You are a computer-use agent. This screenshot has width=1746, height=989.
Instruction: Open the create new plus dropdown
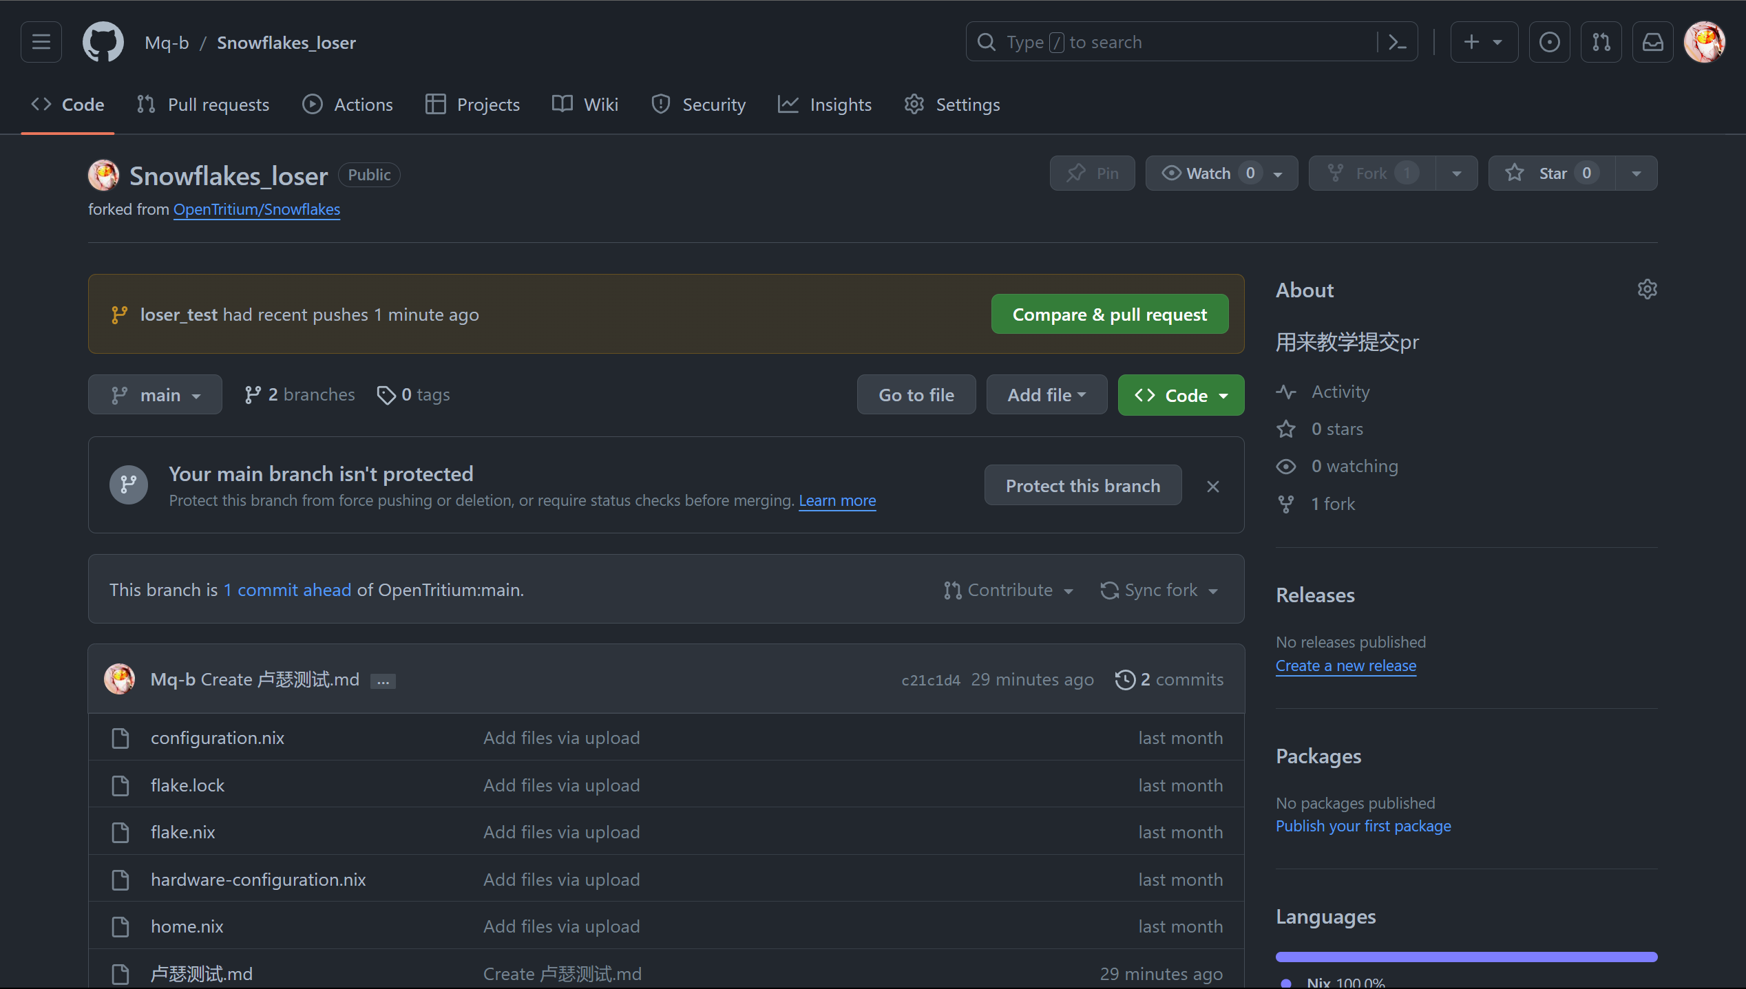(1484, 42)
